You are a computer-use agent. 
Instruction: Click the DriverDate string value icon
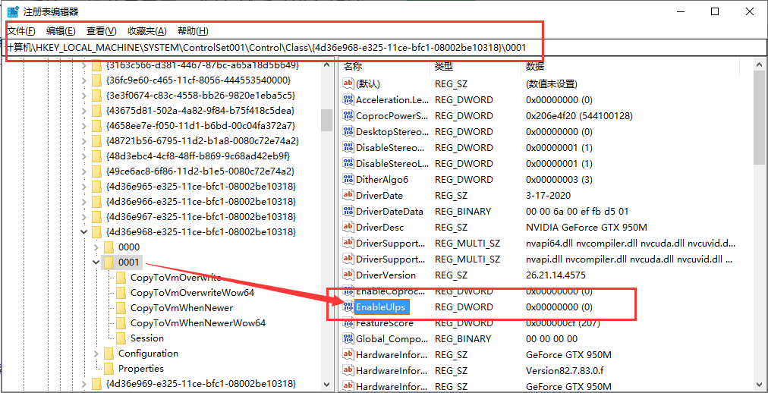348,196
